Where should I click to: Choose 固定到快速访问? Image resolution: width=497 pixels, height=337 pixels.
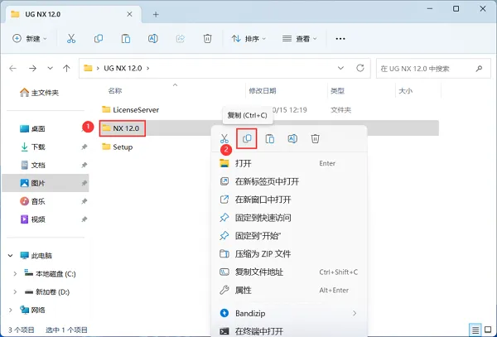click(289, 218)
